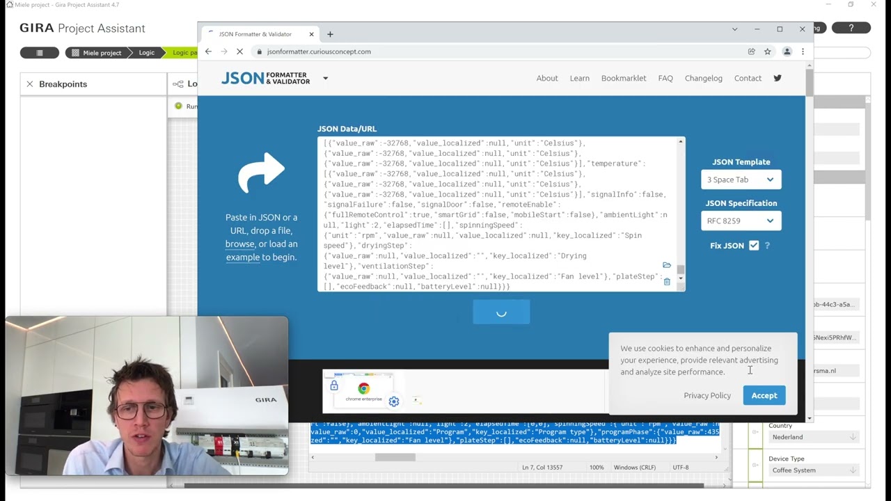Viewport: 891px width, 501px height.
Task: Clear the JSON input with trash icon
Action: 667,281
